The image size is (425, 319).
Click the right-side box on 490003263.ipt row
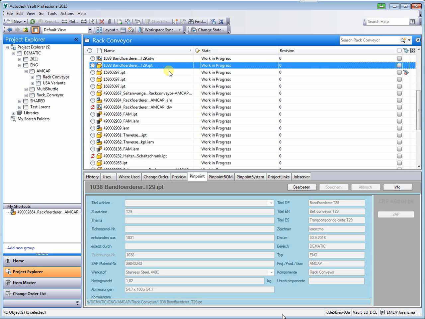pos(399,163)
